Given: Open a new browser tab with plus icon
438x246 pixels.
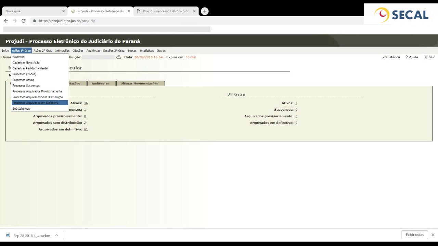Looking at the screenshot, I should point(205,11).
